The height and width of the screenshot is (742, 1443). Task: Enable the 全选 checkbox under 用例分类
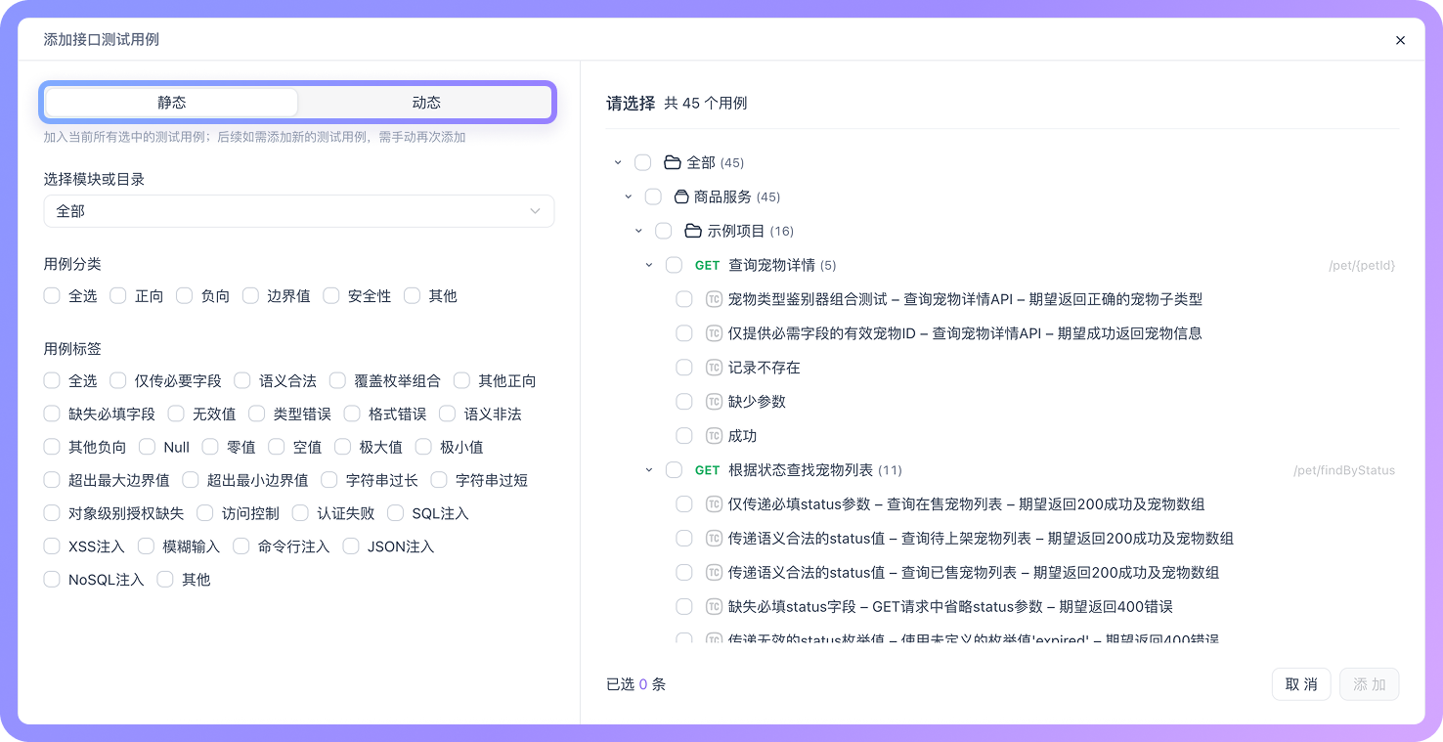pos(51,295)
